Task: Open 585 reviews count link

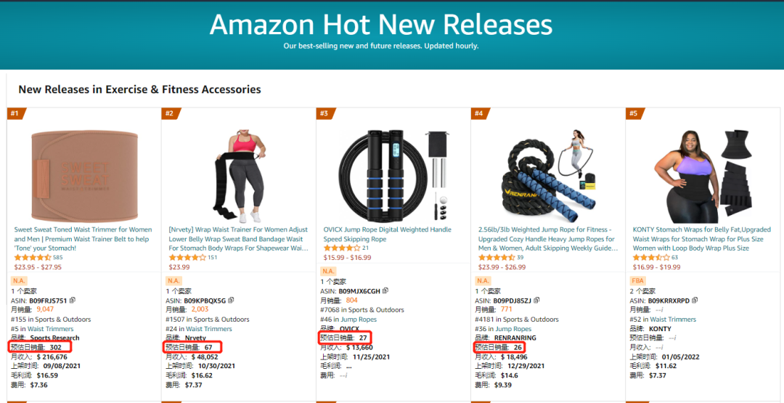Action: [x=58, y=258]
